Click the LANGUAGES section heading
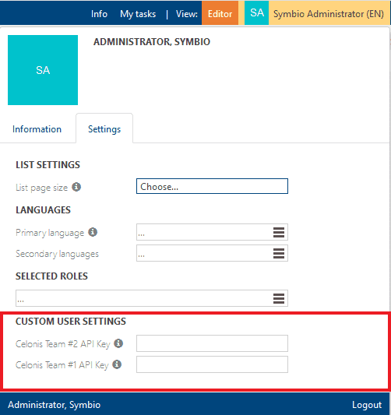 click(x=43, y=210)
